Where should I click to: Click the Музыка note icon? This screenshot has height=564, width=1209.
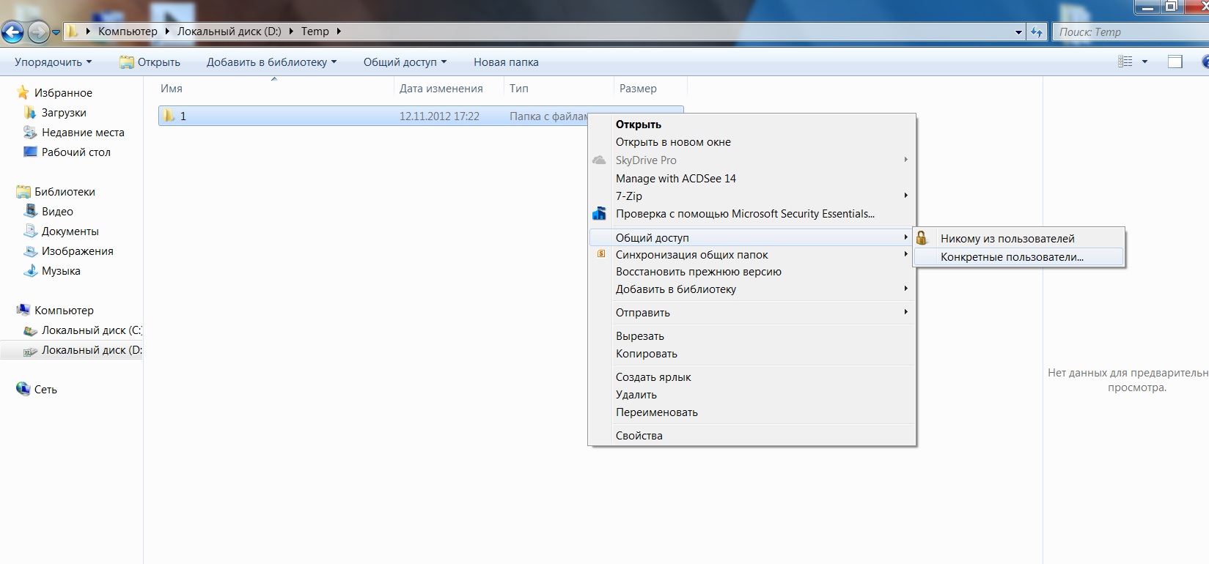(31, 270)
